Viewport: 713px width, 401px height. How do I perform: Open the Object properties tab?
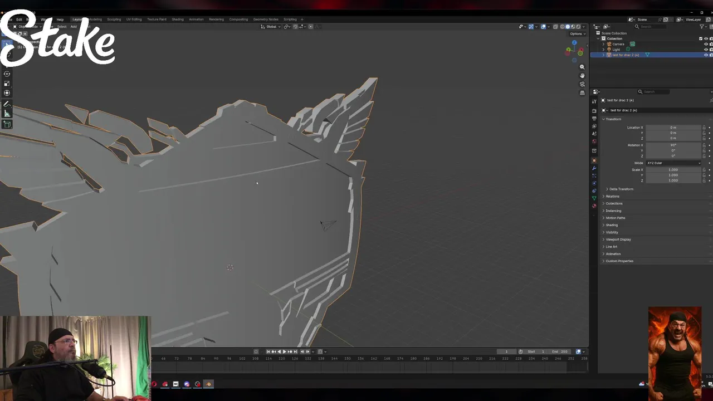(594, 160)
